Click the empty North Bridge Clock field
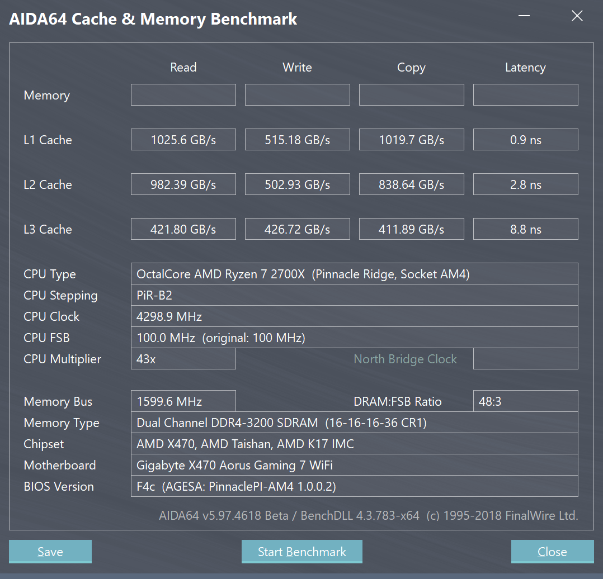Viewport: 603px width, 579px height. (x=526, y=359)
